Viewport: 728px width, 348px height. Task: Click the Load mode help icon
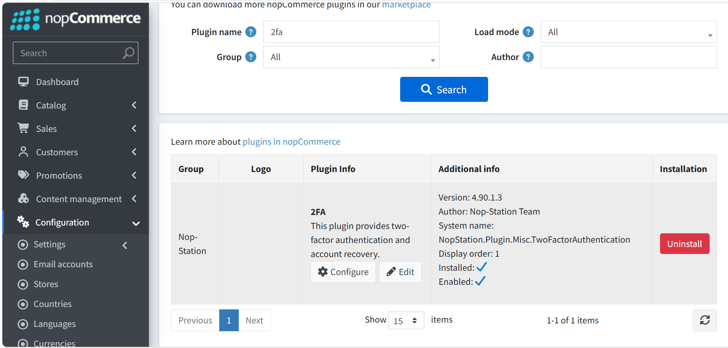click(528, 32)
